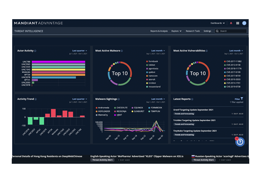The width and height of the screenshot is (261, 183).
Task: Click info icon beside Actor Activity title
Action: [x=35, y=51]
